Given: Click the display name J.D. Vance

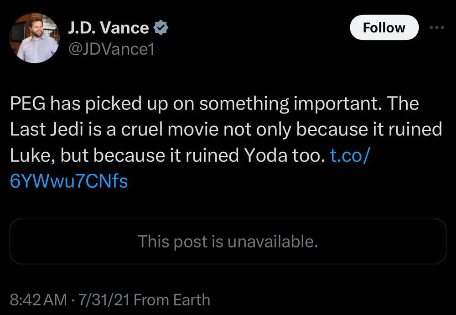Looking at the screenshot, I should 109,26.
